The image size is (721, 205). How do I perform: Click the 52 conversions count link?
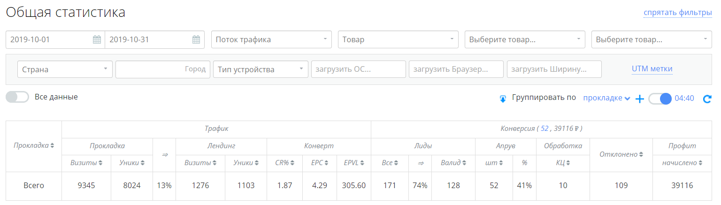tap(545, 128)
